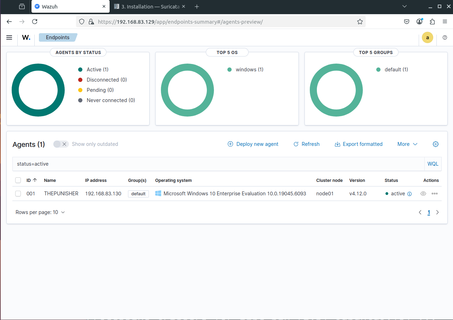
Task: Select all agents checkbox in header
Action: 18,180
